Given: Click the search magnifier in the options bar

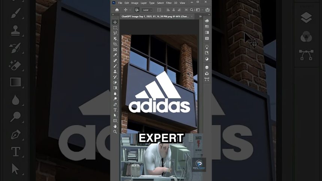Looking at the screenshot, I should (x=192, y=10).
